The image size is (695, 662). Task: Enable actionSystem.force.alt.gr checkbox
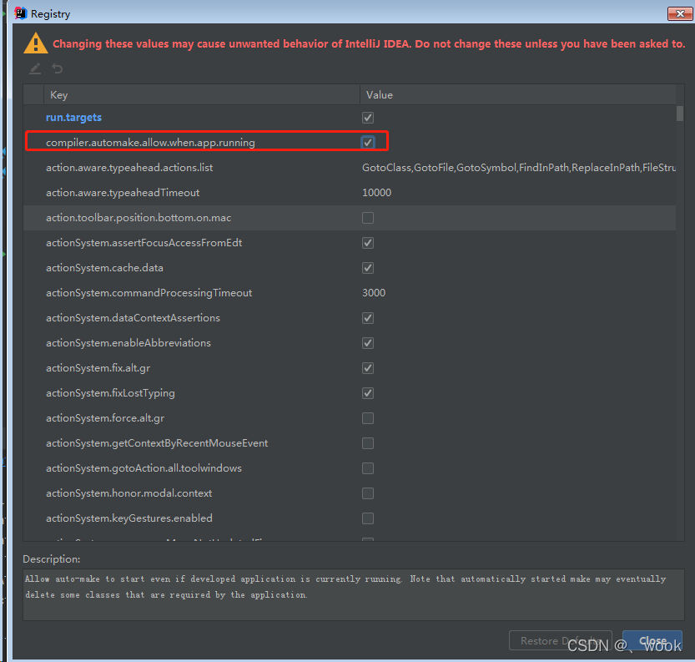coord(367,418)
